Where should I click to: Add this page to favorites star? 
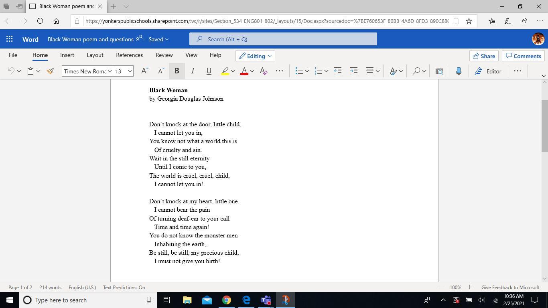(469, 21)
